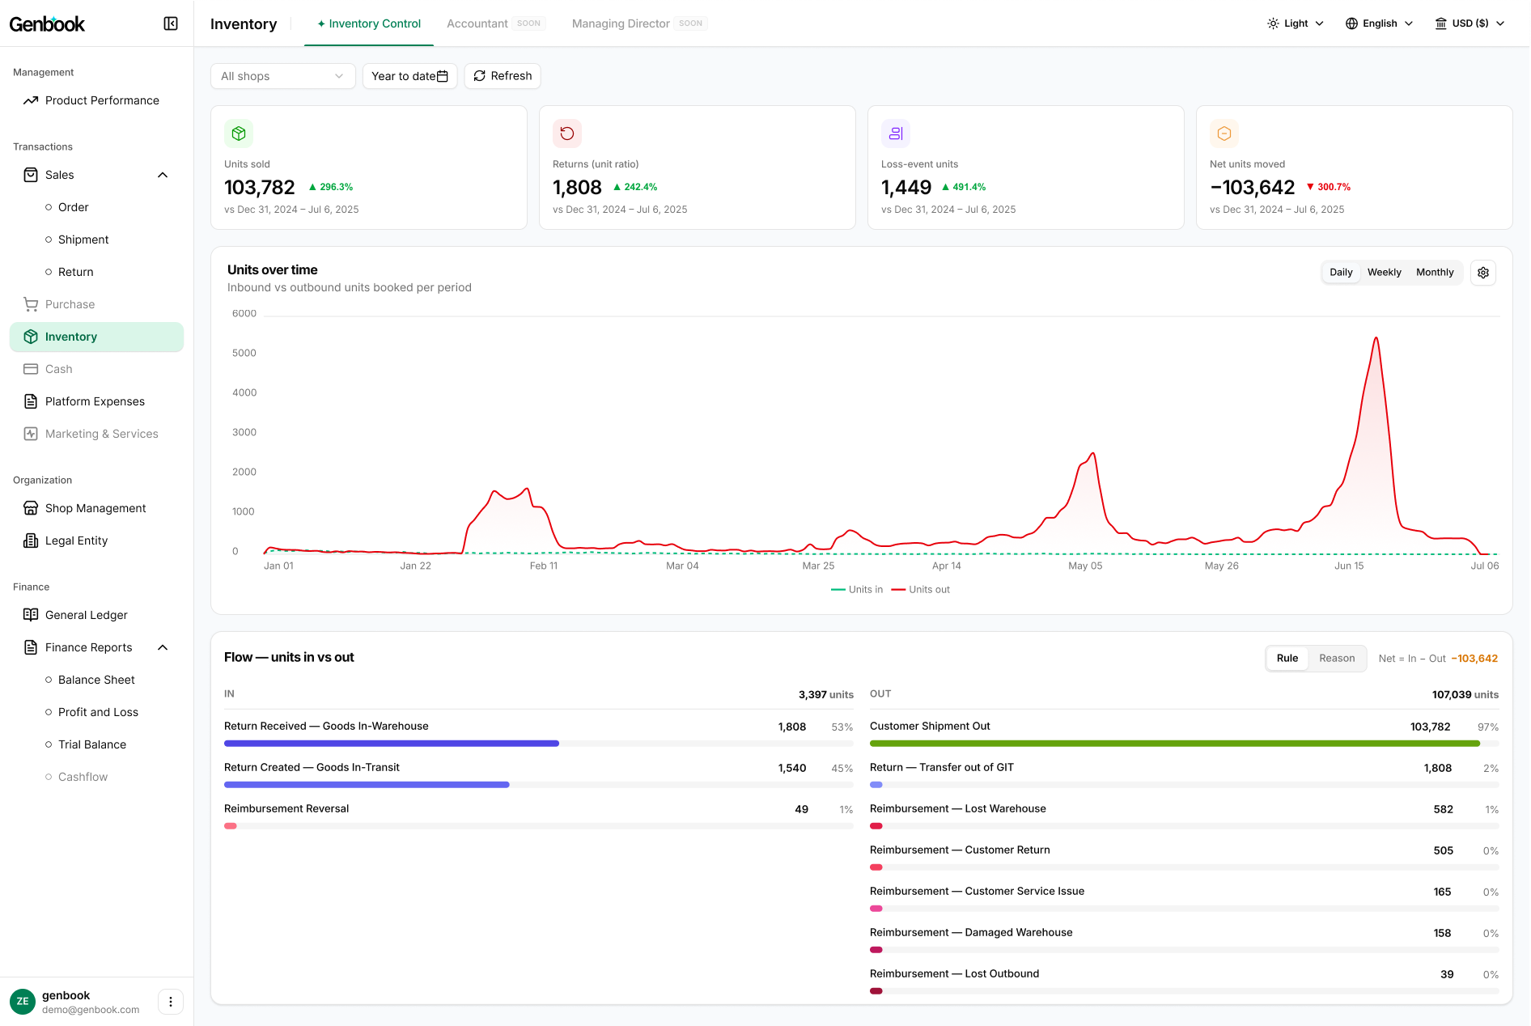Open the Year to date picker
The image size is (1531, 1026).
coord(409,76)
